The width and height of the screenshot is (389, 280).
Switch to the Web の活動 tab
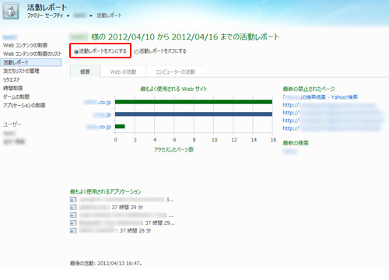coord(123,72)
